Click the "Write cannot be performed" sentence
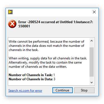The width and height of the screenshot is (104, 104). click(x=47, y=46)
